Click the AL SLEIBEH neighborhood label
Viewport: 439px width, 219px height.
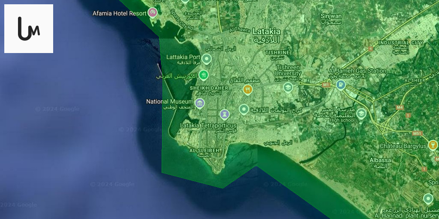pos(204,151)
